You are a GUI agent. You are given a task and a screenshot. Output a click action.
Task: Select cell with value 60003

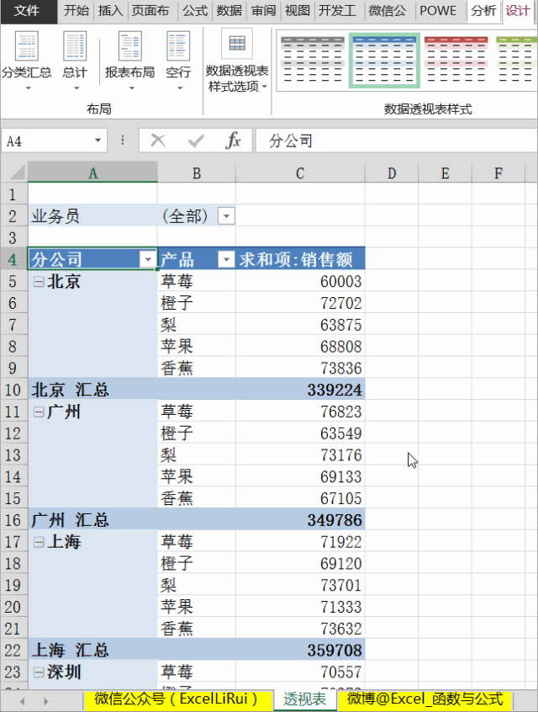click(x=300, y=282)
